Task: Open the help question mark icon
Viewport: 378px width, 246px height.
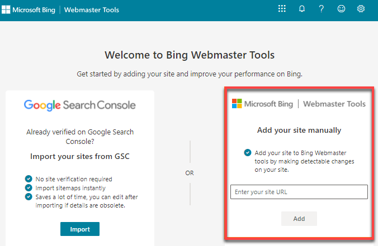Action: (x=321, y=9)
